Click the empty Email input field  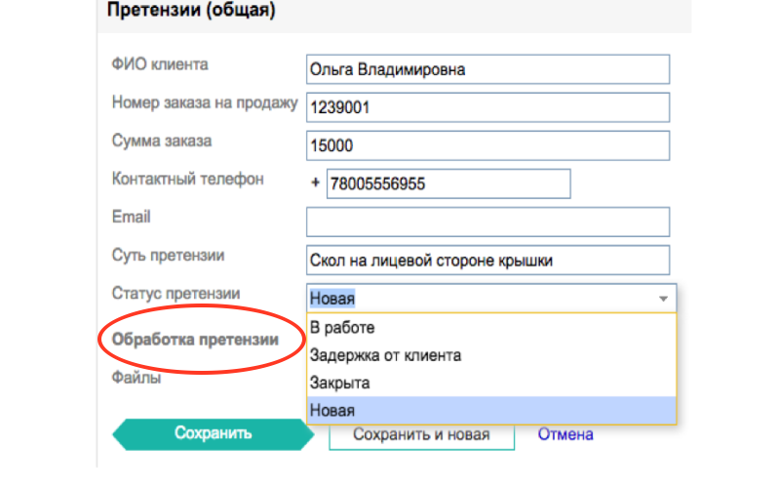click(x=488, y=222)
